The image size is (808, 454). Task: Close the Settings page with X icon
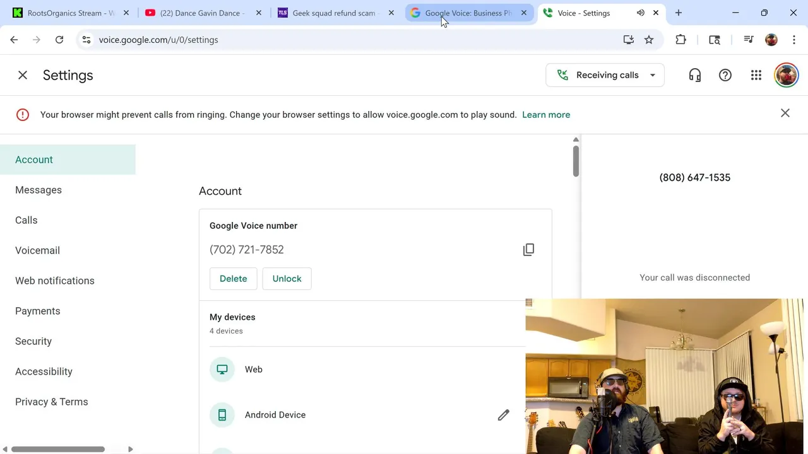click(23, 75)
